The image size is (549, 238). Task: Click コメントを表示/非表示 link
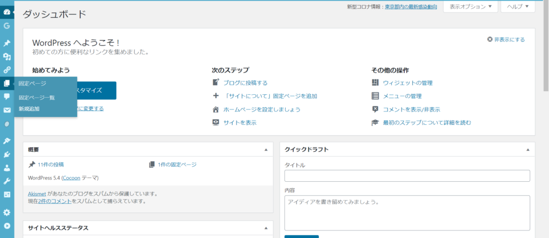click(411, 109)
